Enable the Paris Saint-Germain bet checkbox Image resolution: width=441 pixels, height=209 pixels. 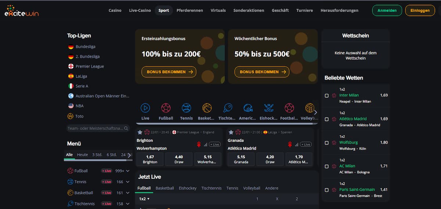pyautogui.click(x=327, y=190)
